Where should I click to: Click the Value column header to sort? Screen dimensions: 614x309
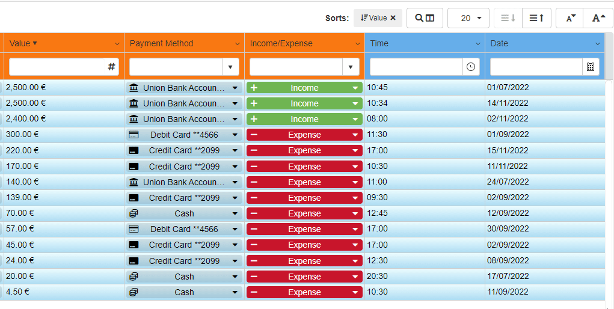[20, 43]
